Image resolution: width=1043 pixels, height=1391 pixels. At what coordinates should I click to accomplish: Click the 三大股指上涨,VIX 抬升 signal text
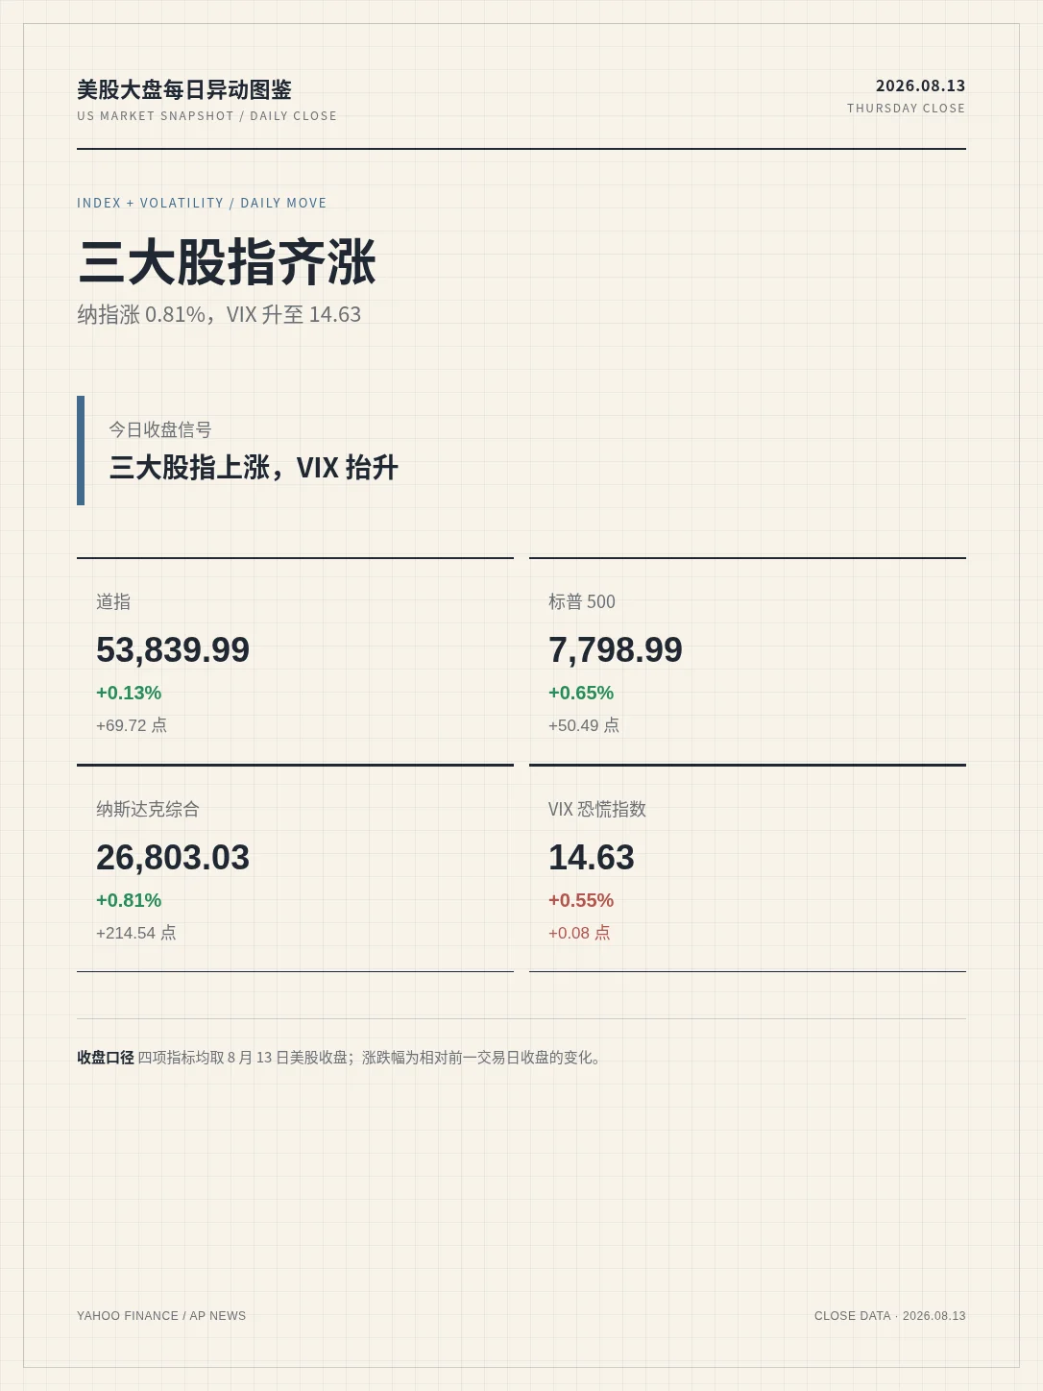click(254, 468)
